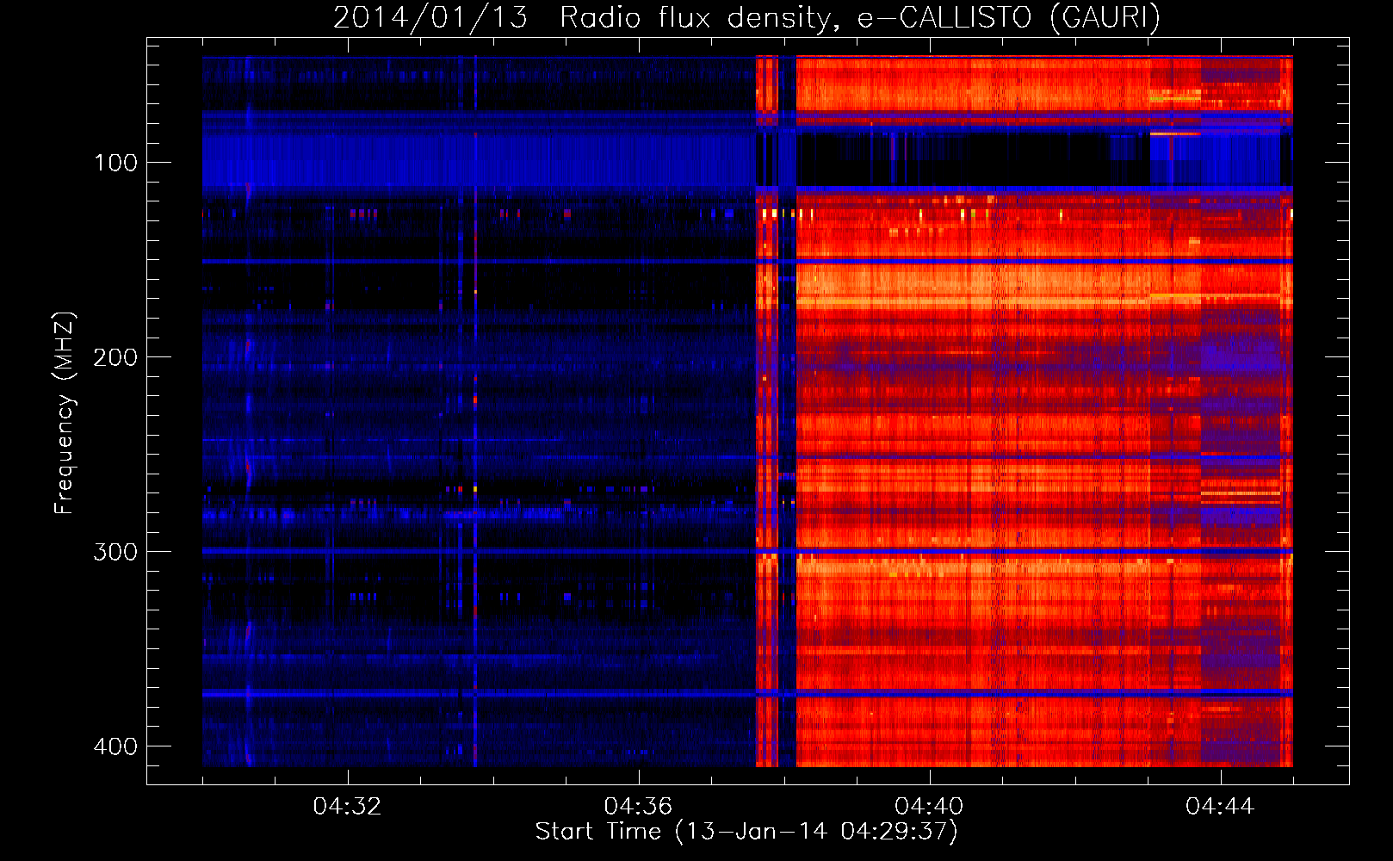Click the 300 frequency tick label
The height and width of the screenshot is (861, 1393).
coord(115,552)
